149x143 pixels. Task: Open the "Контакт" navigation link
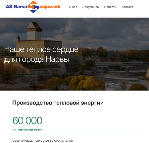[x=127, y=7]
